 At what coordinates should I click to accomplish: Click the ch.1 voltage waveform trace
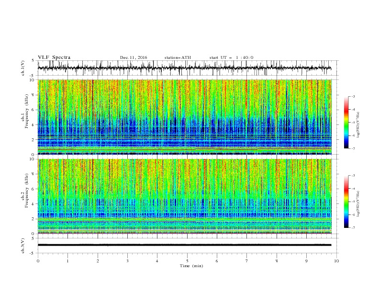(x=185, y=68)
